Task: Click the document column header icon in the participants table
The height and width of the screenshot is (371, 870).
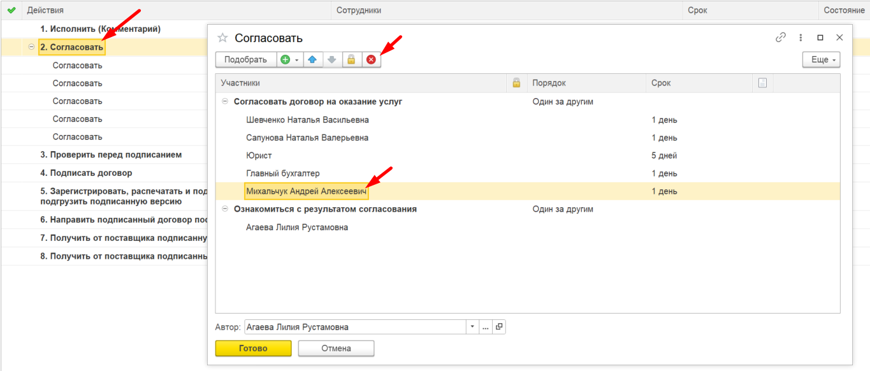Action: 762,83
